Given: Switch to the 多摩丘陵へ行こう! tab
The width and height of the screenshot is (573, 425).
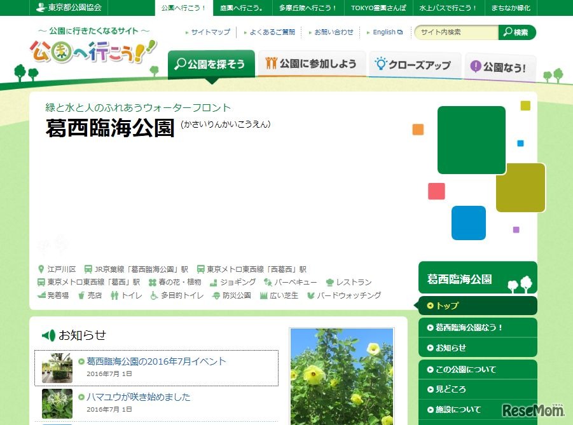Looking at the screenshot, I should [x=308, y=8].
